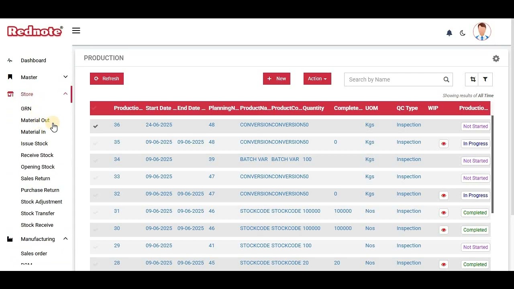View WIP eye for production 31
This screenshot has width=514, height=289.
(x=443, y=213)
